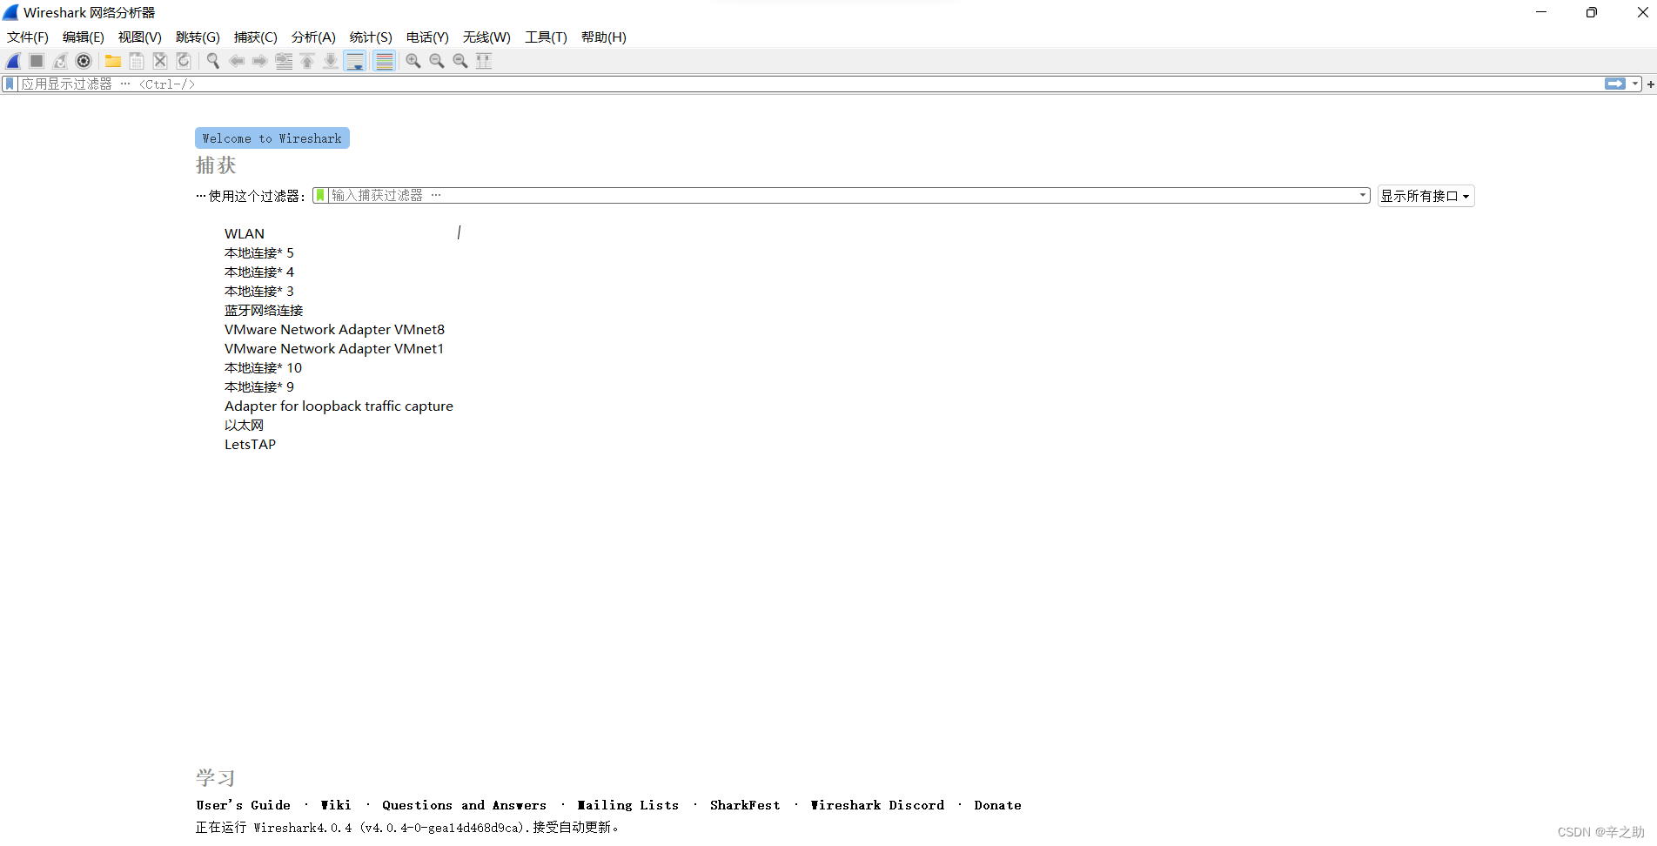Save the capture file icon
This screenshot has width=1657, height=846.
[x=137, y=61]
